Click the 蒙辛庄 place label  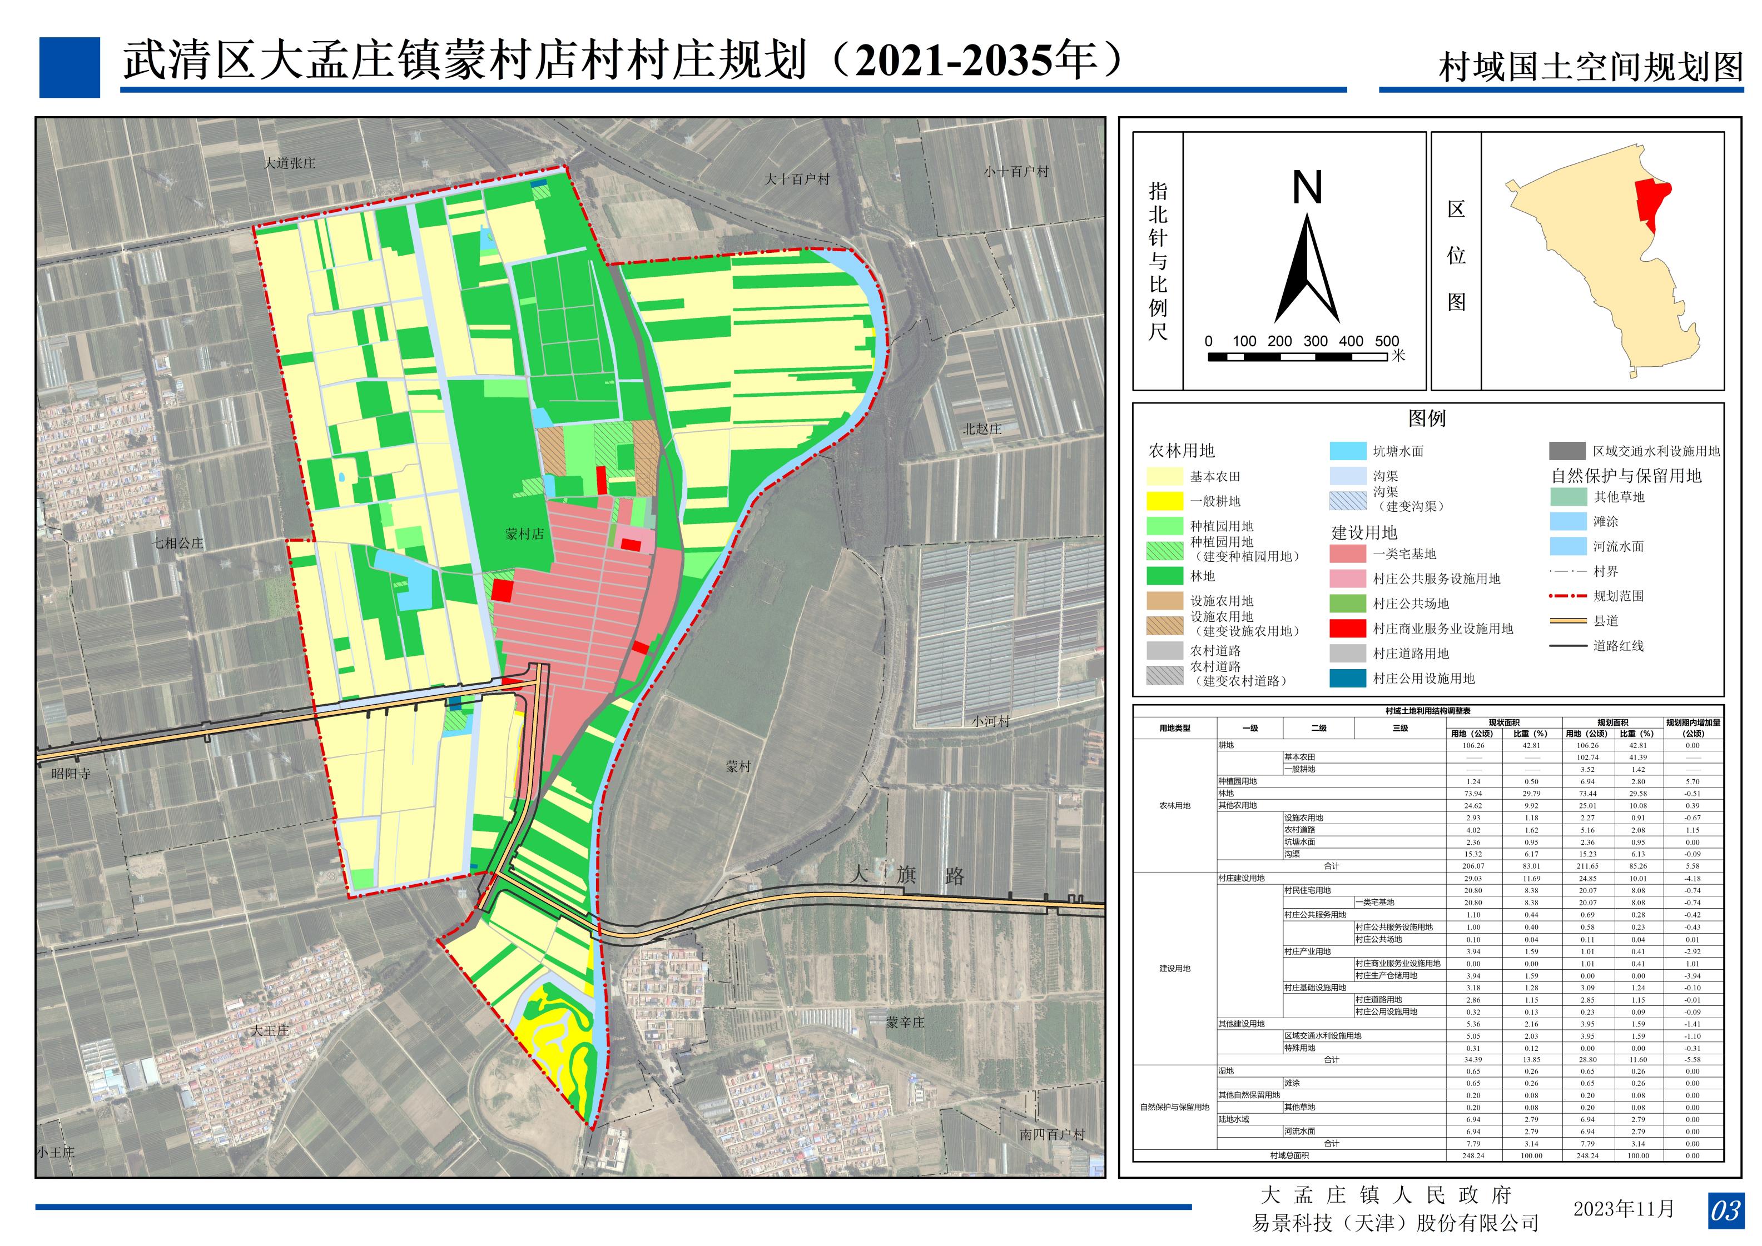(906, 1022)
